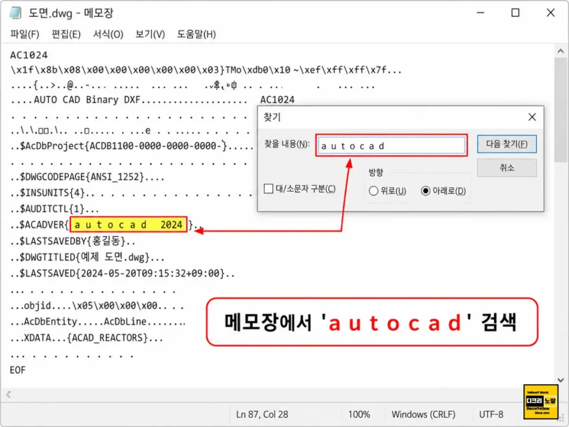Click the $DWGCODEPAGE{ANSI_1252} line
This screenshot has width=569, height=427.
[87, 177]
